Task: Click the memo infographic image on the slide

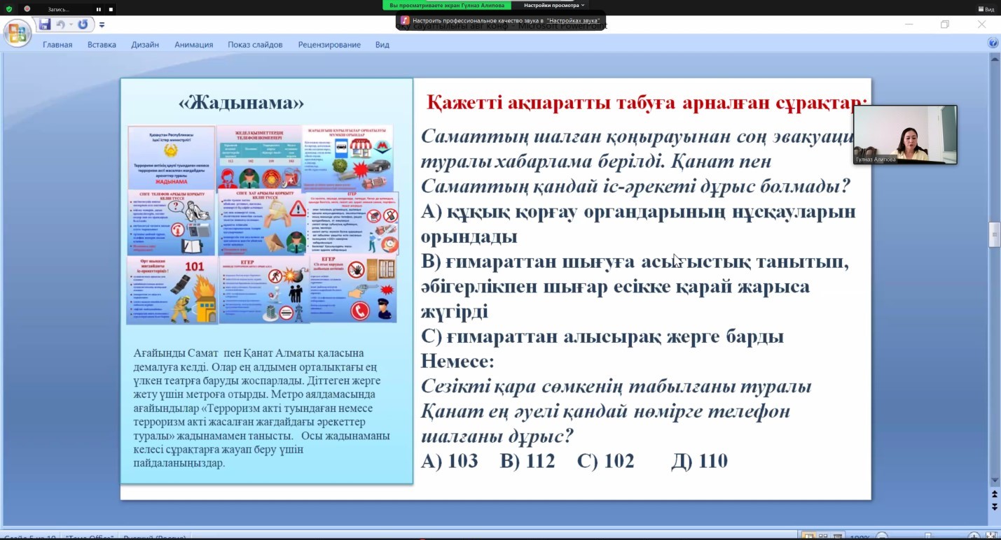Action: click(x=262, y=224)
